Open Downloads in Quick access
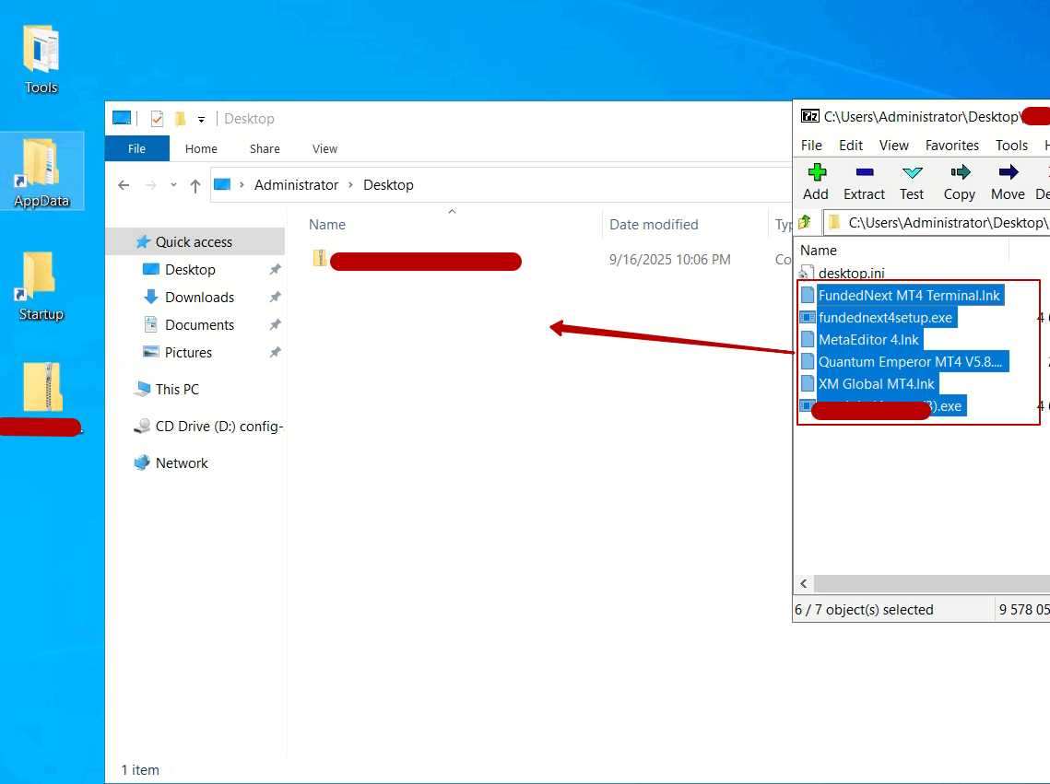This screenshot has height=784, width=1050. pyautogui.click(x=199, y=298)
